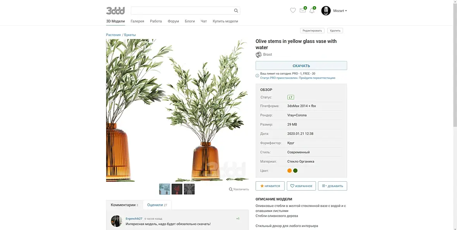Toggle the Избранное favorite button

click(x=301, y=186)
